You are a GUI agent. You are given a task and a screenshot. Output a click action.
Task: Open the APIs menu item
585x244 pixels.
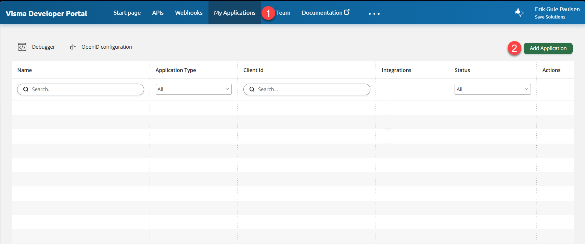pos(158,13)
